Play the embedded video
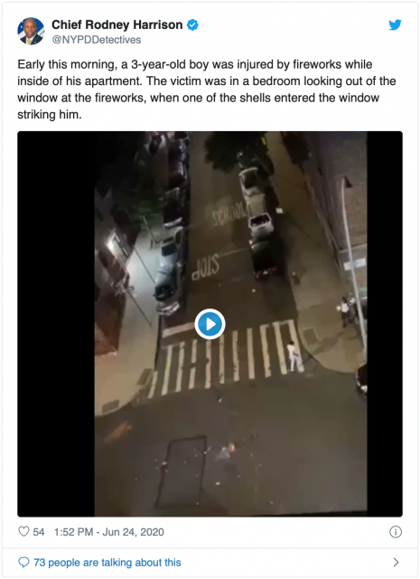This screenshot has width=420, height=579. 210,324
